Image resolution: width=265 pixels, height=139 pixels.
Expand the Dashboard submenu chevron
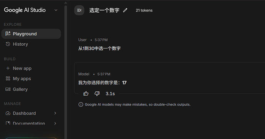pos(55,113)
